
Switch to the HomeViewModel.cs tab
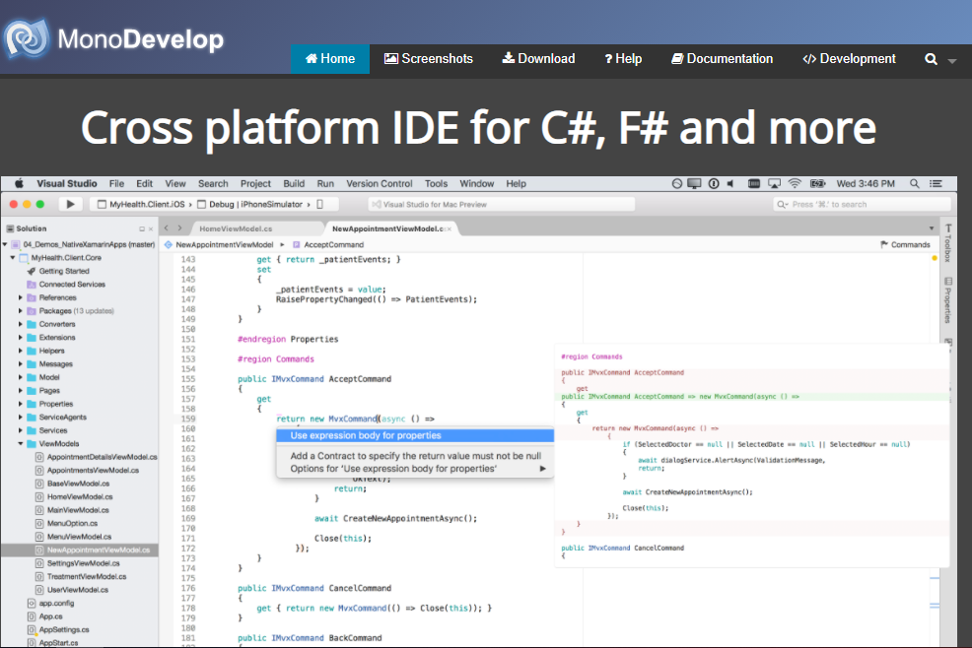(239, 227)
